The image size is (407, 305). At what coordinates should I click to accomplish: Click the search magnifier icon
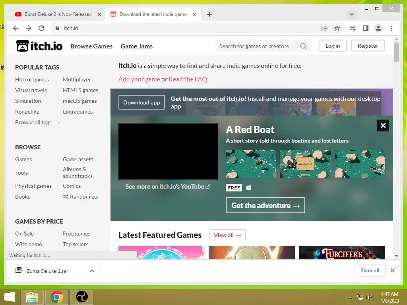click(x=303, y=46)
